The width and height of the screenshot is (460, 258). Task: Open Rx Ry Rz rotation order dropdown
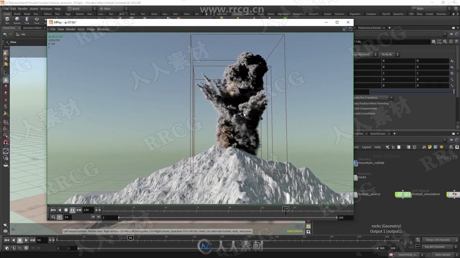click(389, 54)
